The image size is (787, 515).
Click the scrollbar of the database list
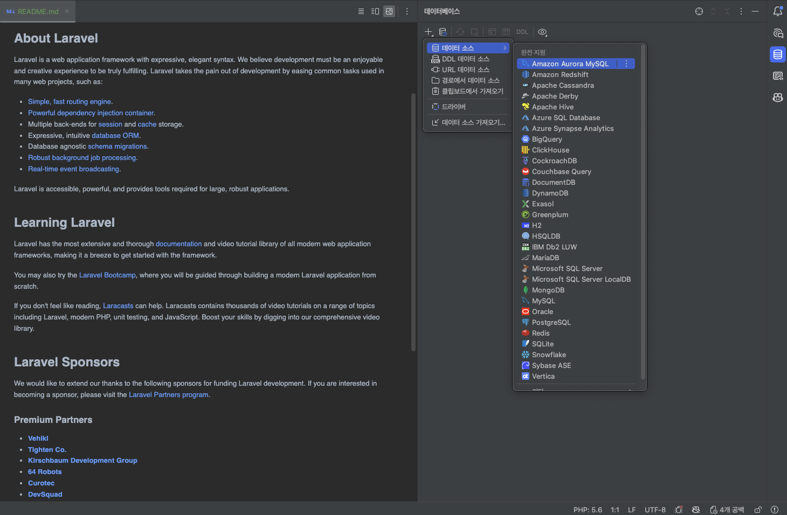pos(643,215)
